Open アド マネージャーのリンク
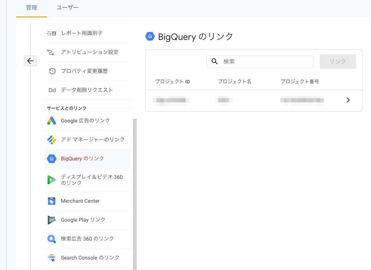This screenshot has height=270, width=371. coord(88,140)
